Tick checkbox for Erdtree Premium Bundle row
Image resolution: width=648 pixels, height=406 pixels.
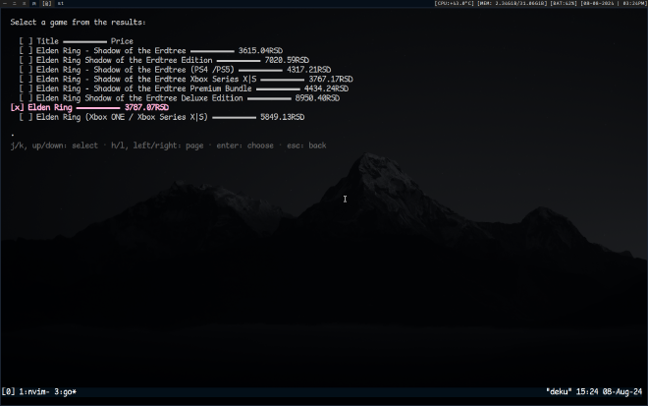pyautogui.click(x=26, y=89)
